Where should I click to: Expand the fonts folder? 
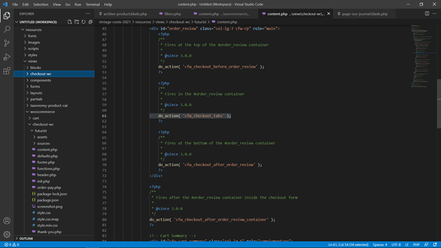(x=32, y=36)
